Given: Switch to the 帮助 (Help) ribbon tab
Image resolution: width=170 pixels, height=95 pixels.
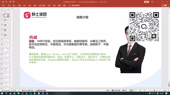Looking at the screenshot, I should pyautogui.click(x=64, y=5).
